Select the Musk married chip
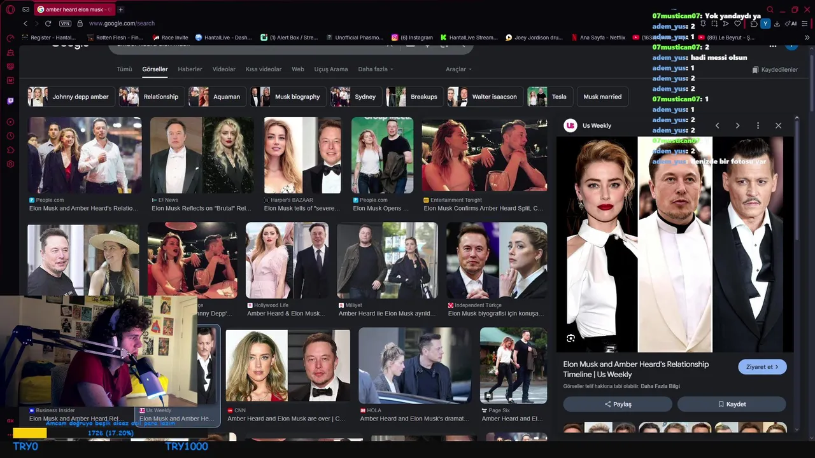 (x=602, y=97)
